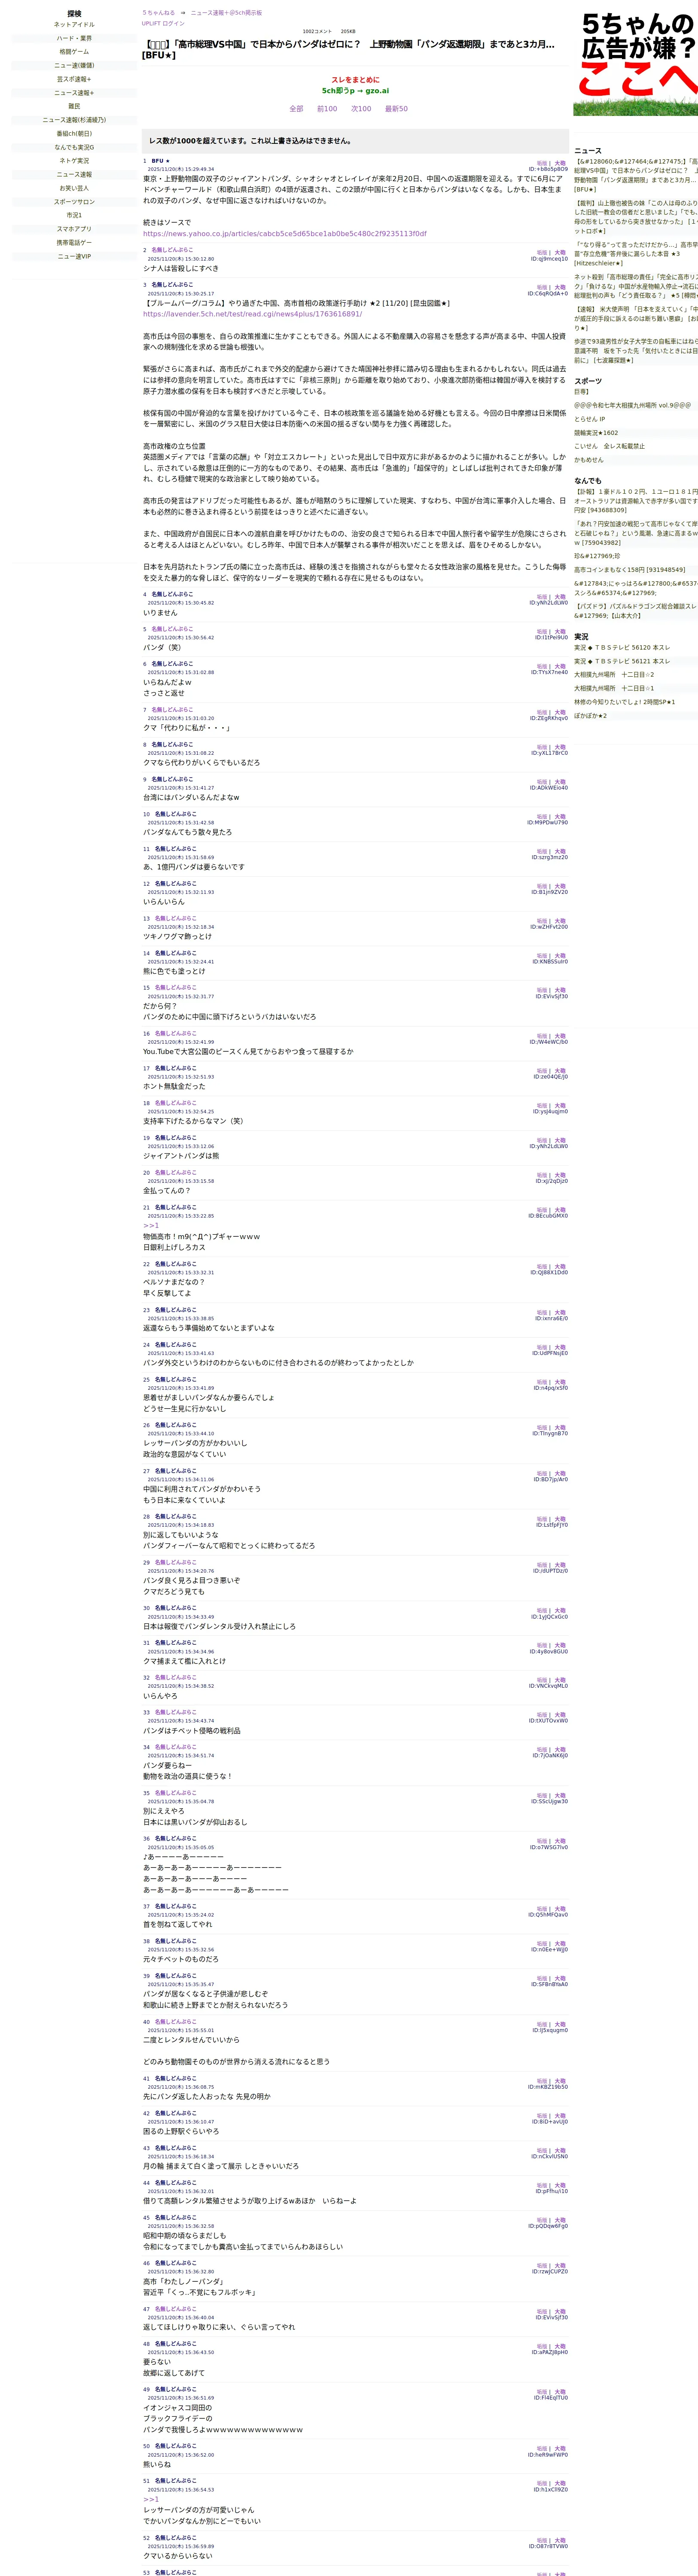The width and height of the screenshot is (698, 2576).
Task: Open 【パズドラ】パズル&ドラゴンズ総合雑談スレ link
Action: point(636,611)
